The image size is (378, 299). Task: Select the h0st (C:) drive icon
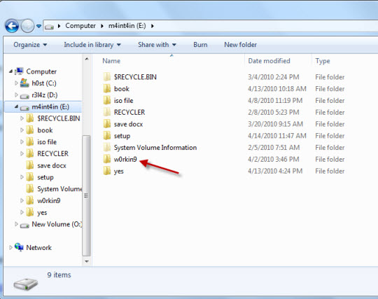pyautogui.click(x=24, y=83)
